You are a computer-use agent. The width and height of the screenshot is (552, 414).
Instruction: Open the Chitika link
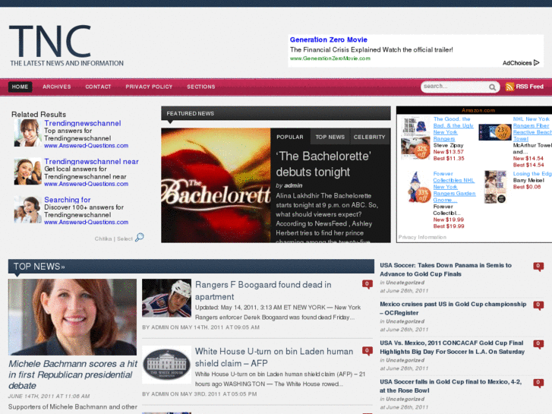[x=103, y=239]
